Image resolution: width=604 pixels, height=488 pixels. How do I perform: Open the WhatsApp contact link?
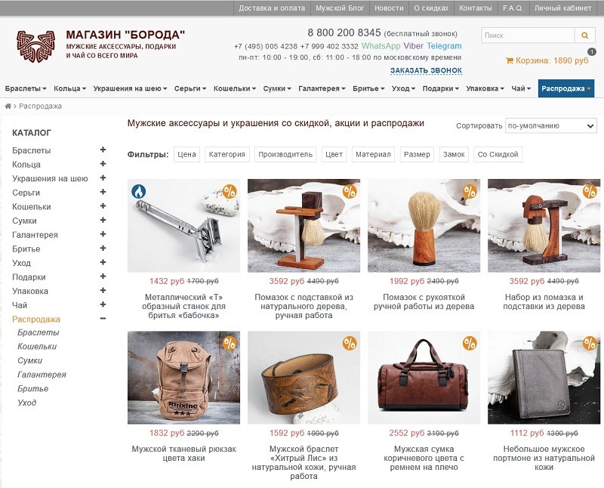(x=381, y=46)
